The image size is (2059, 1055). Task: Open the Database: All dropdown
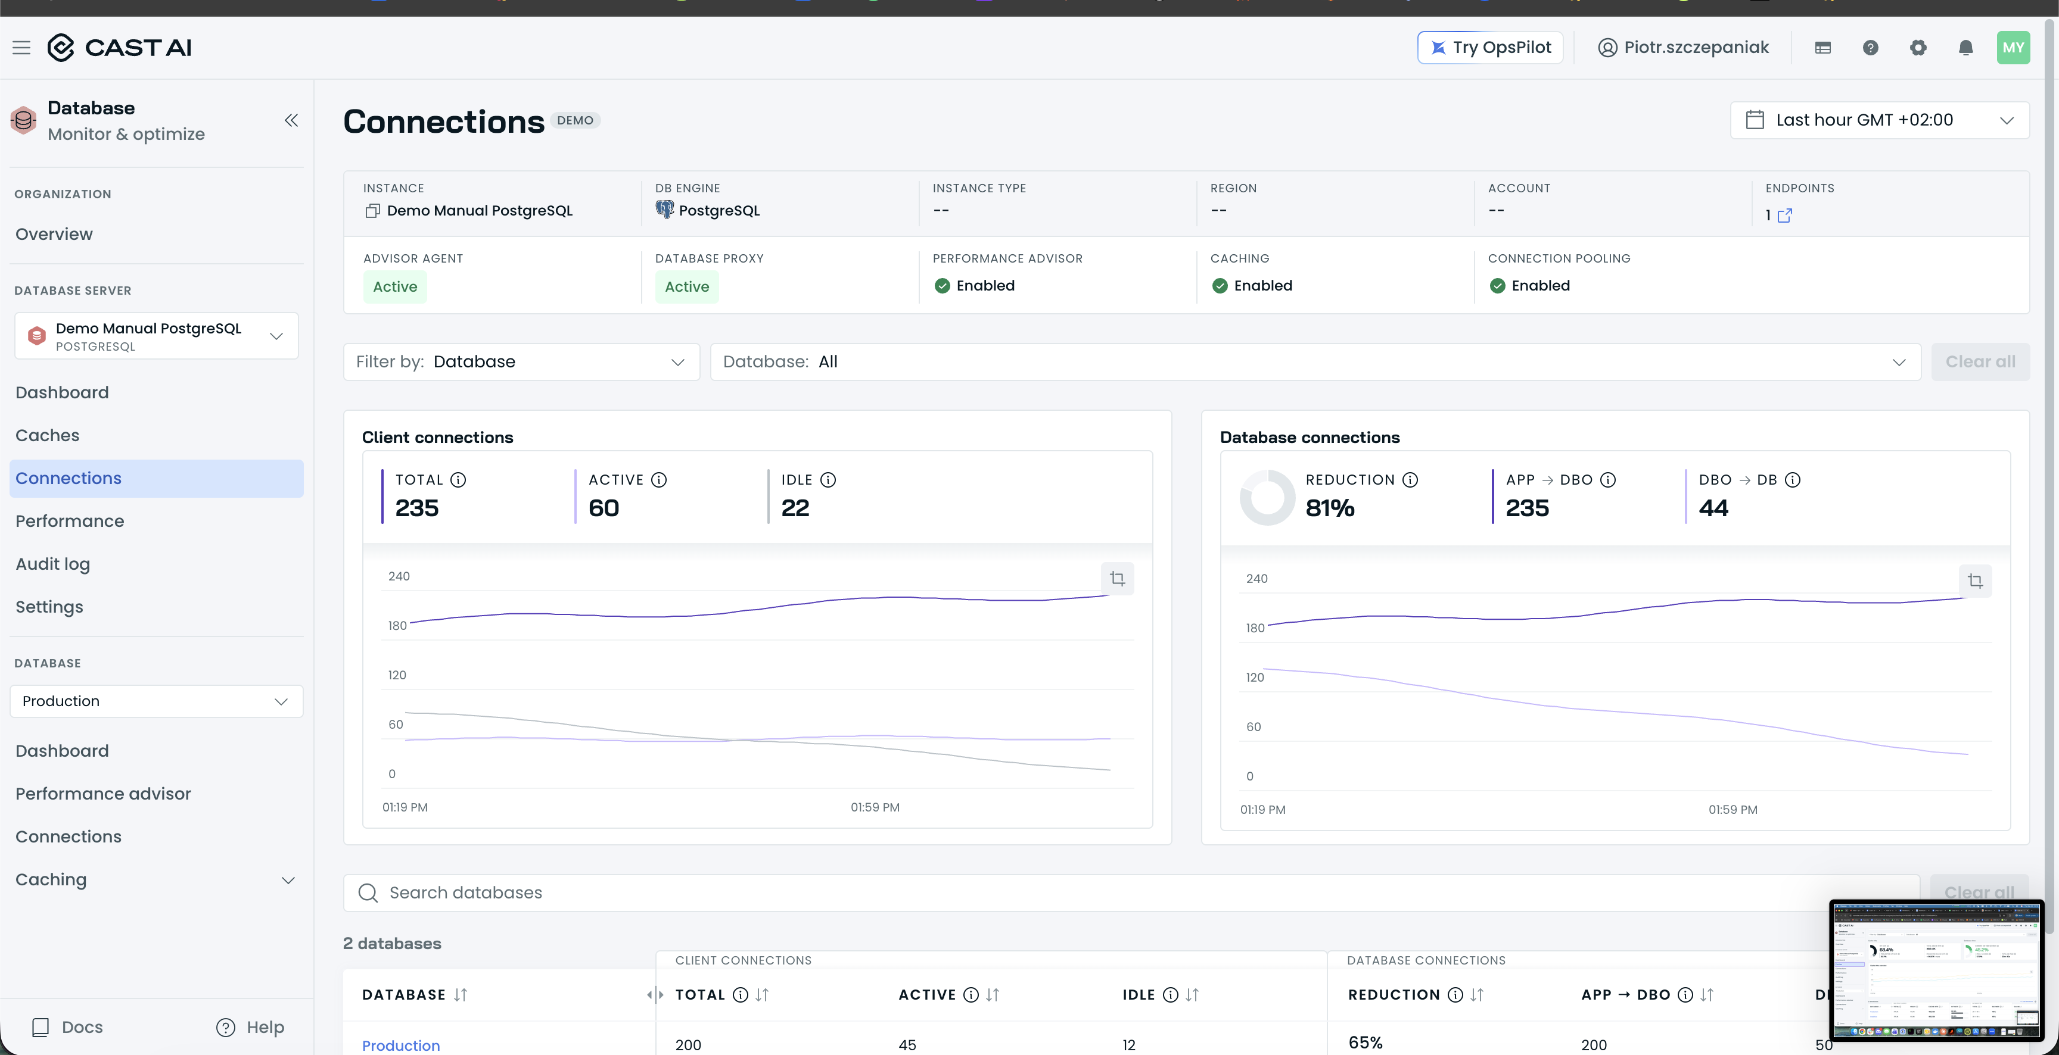pos(1315,363)
